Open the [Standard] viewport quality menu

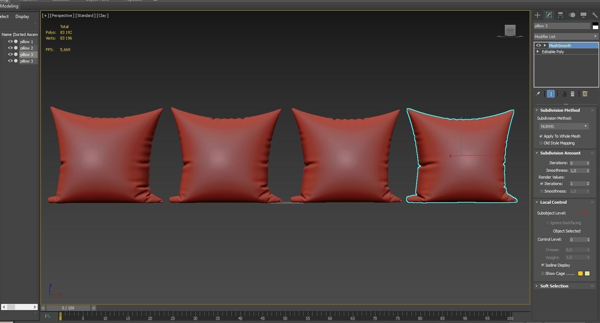[x=86, y=15]
